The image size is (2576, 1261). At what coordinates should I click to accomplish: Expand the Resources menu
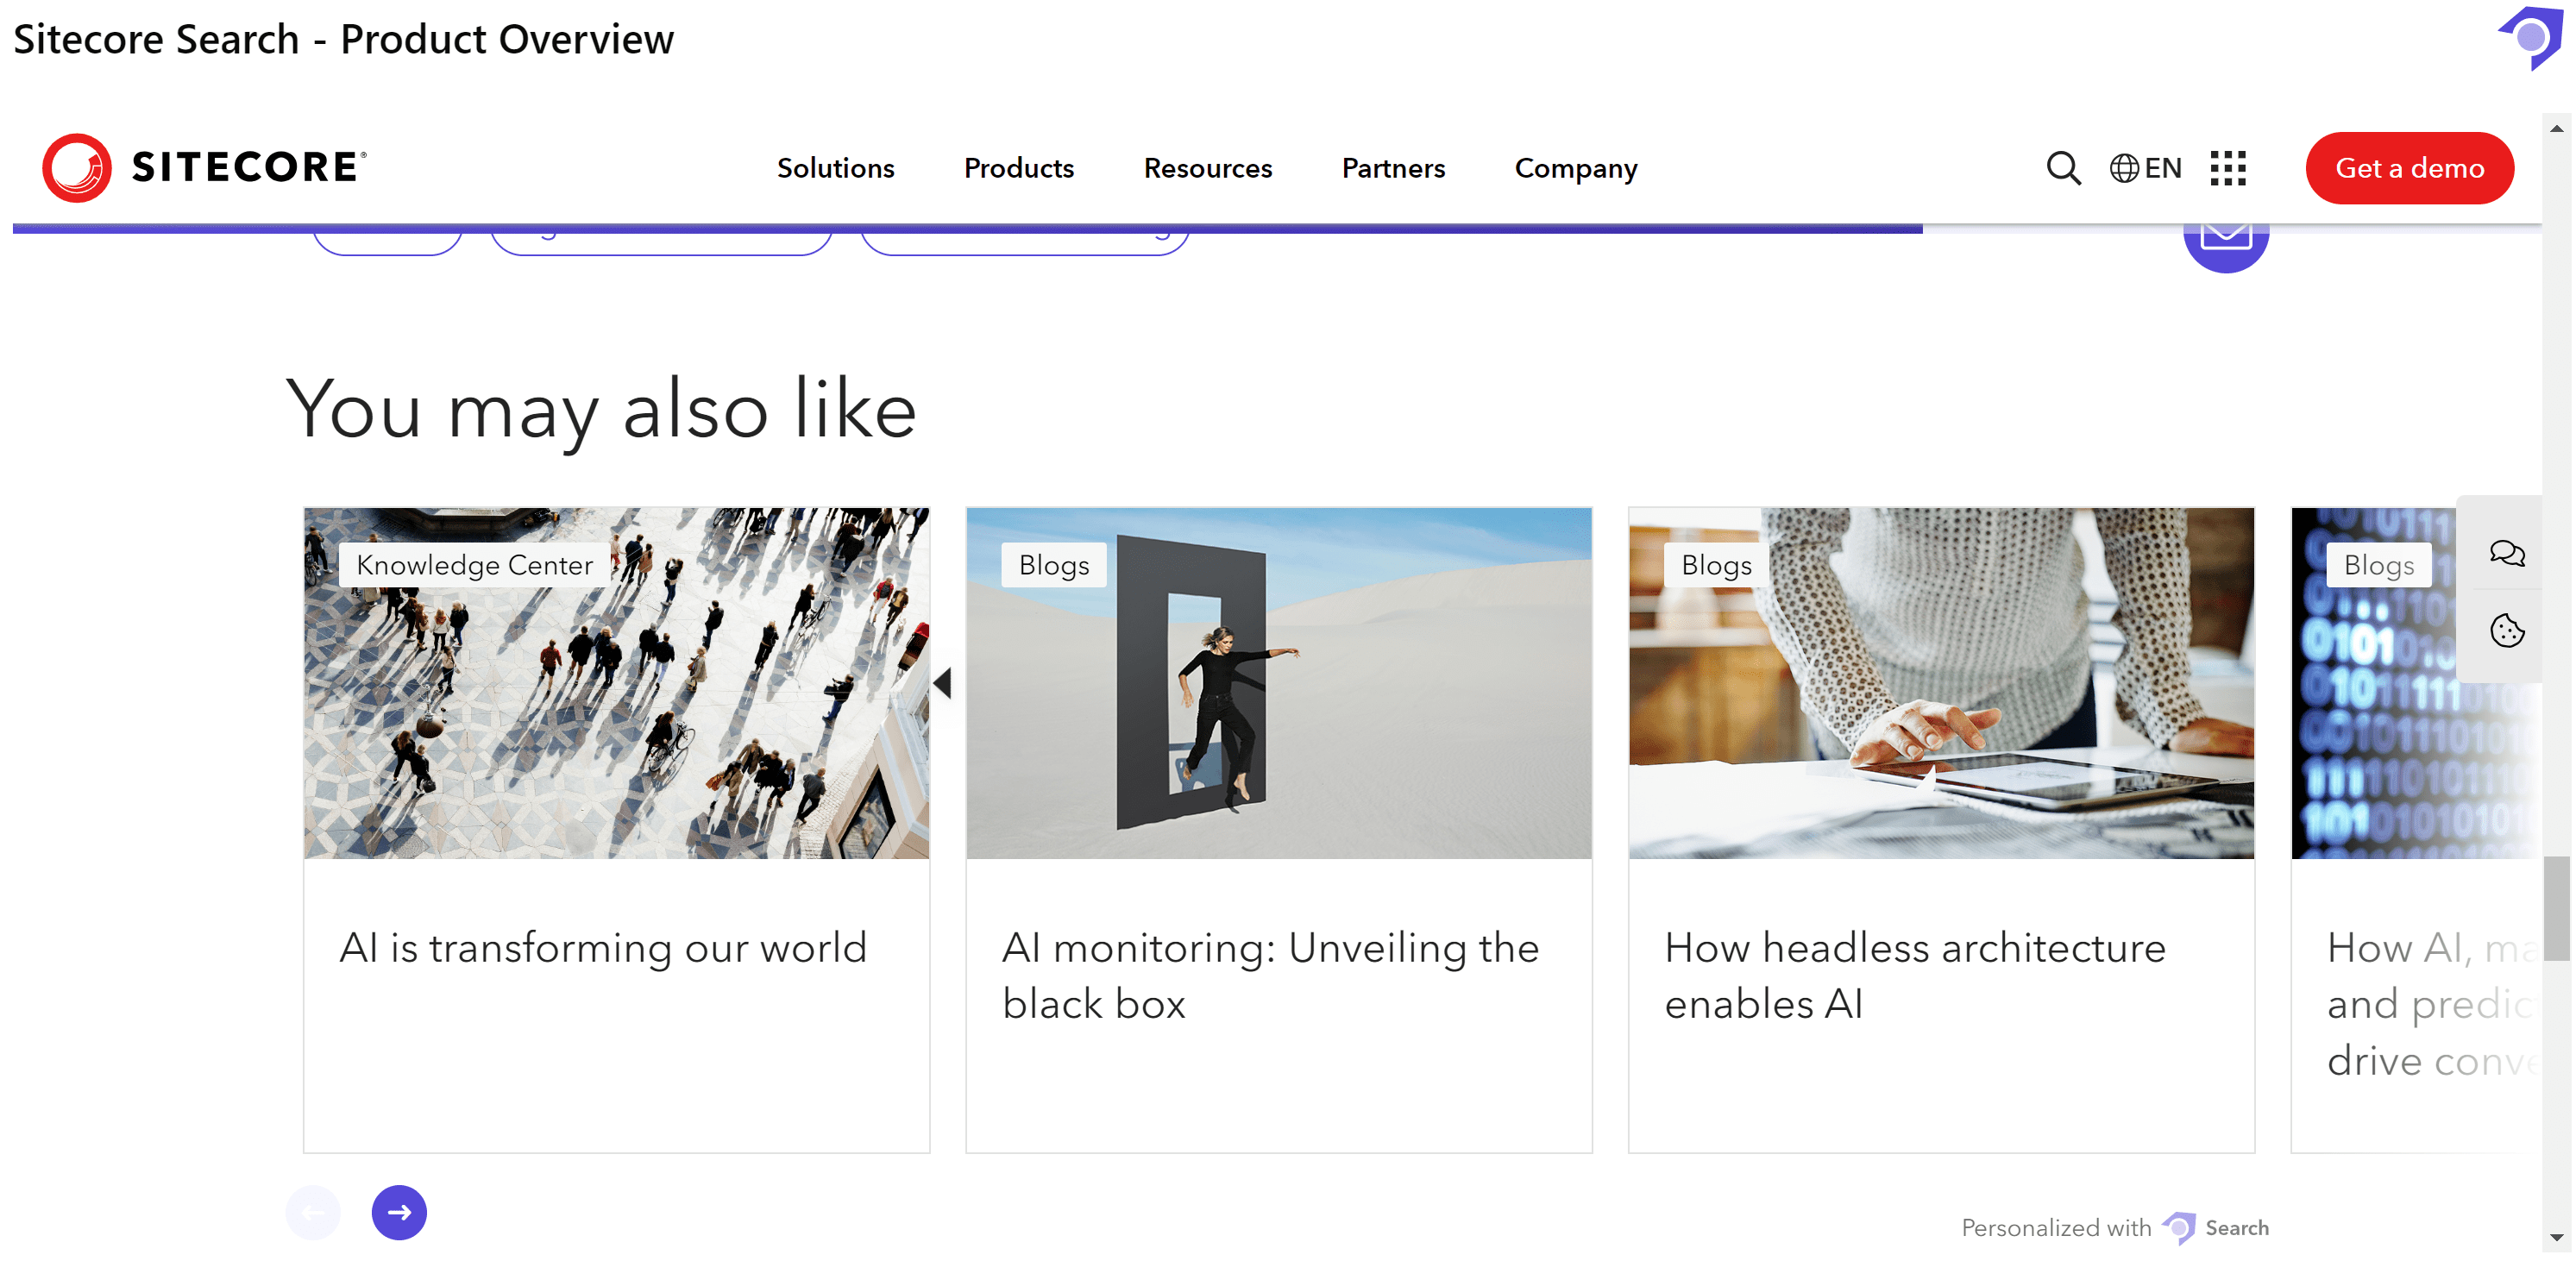pos(1207,168)
